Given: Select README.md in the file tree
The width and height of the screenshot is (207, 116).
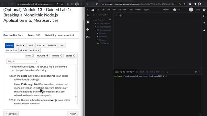Looking at the screenshot, I should 103,43.
